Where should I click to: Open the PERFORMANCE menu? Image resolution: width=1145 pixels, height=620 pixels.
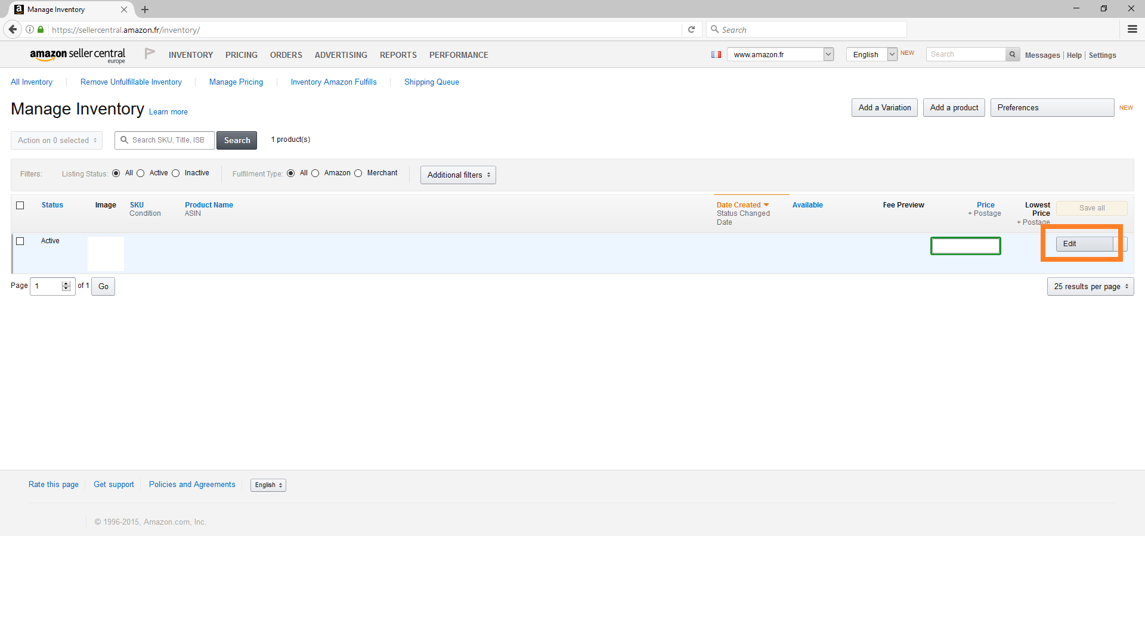click(x=459, y=55)
